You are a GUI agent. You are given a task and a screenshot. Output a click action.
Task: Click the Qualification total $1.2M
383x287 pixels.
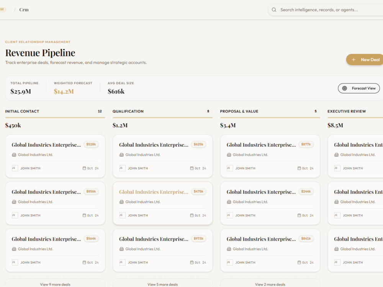click(x=120, y=126)
